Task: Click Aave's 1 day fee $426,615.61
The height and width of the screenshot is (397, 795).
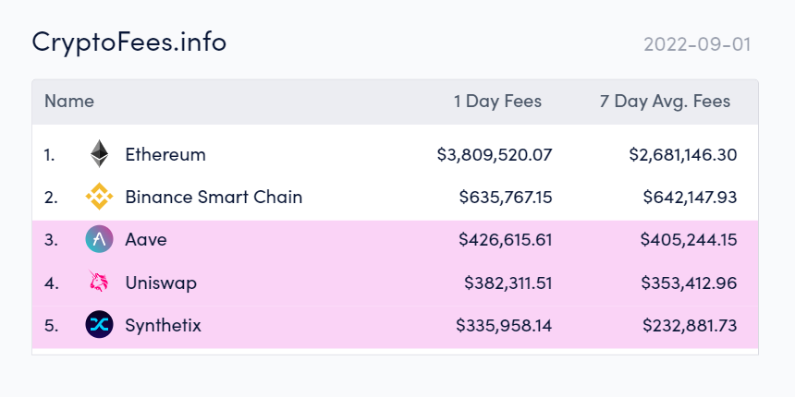Action: click(506, 239)
